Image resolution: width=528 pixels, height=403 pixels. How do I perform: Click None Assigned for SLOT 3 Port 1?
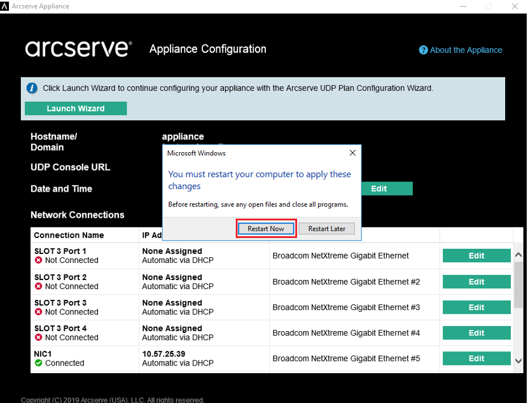click(172, 251)
